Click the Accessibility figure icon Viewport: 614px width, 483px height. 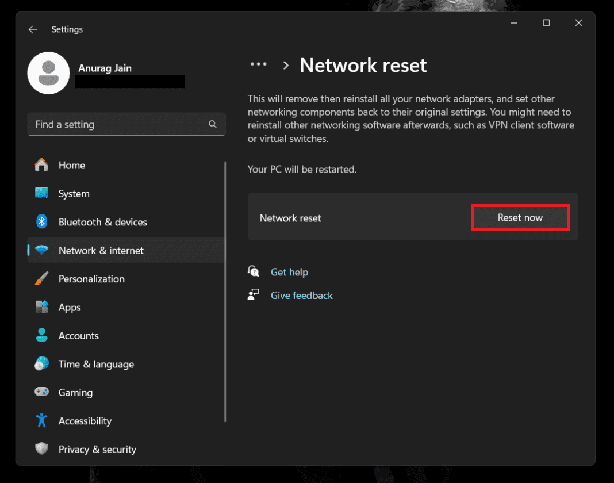coord(41,421)
